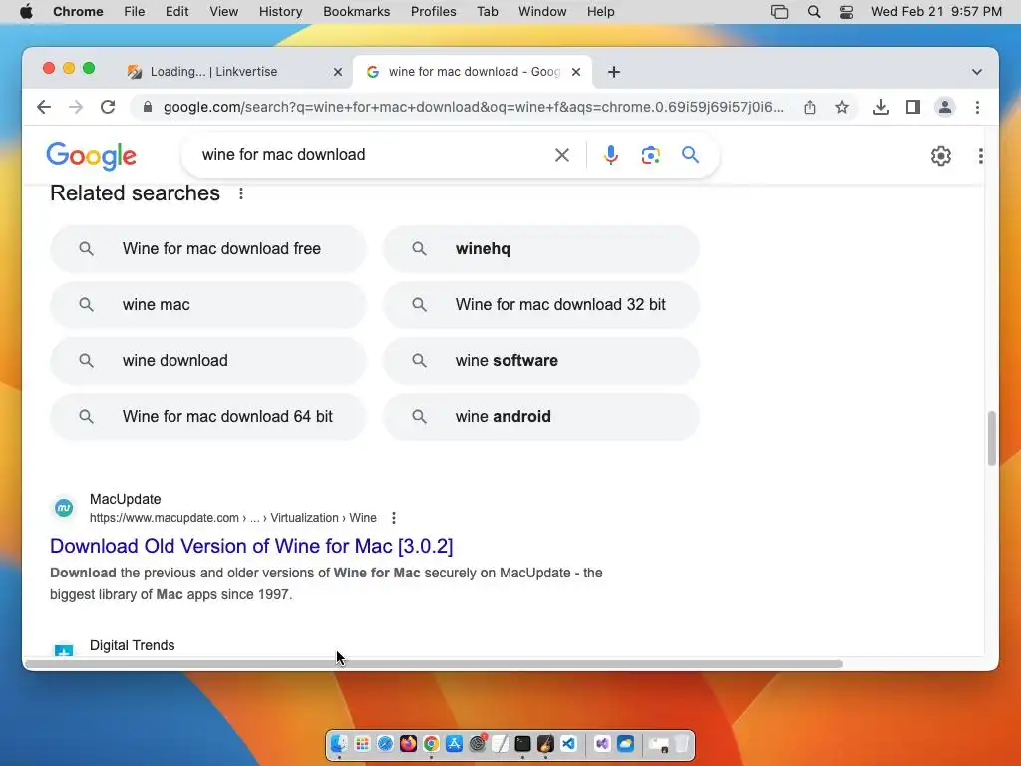Choose the 'wine software' related search

tap(541, 361)
